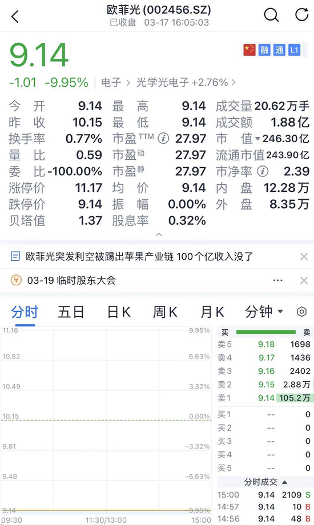This screenshot has height=525, width=314.
Task: Select the 买3 empty bid row
Action: (265, 441)
